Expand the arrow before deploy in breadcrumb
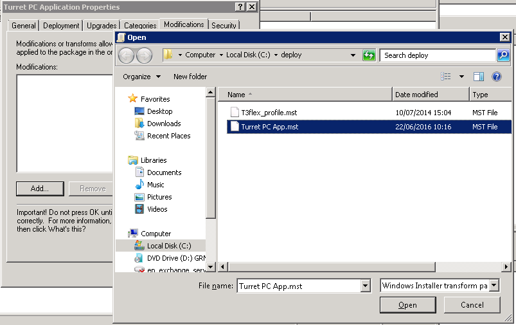 tap(276, 55)
